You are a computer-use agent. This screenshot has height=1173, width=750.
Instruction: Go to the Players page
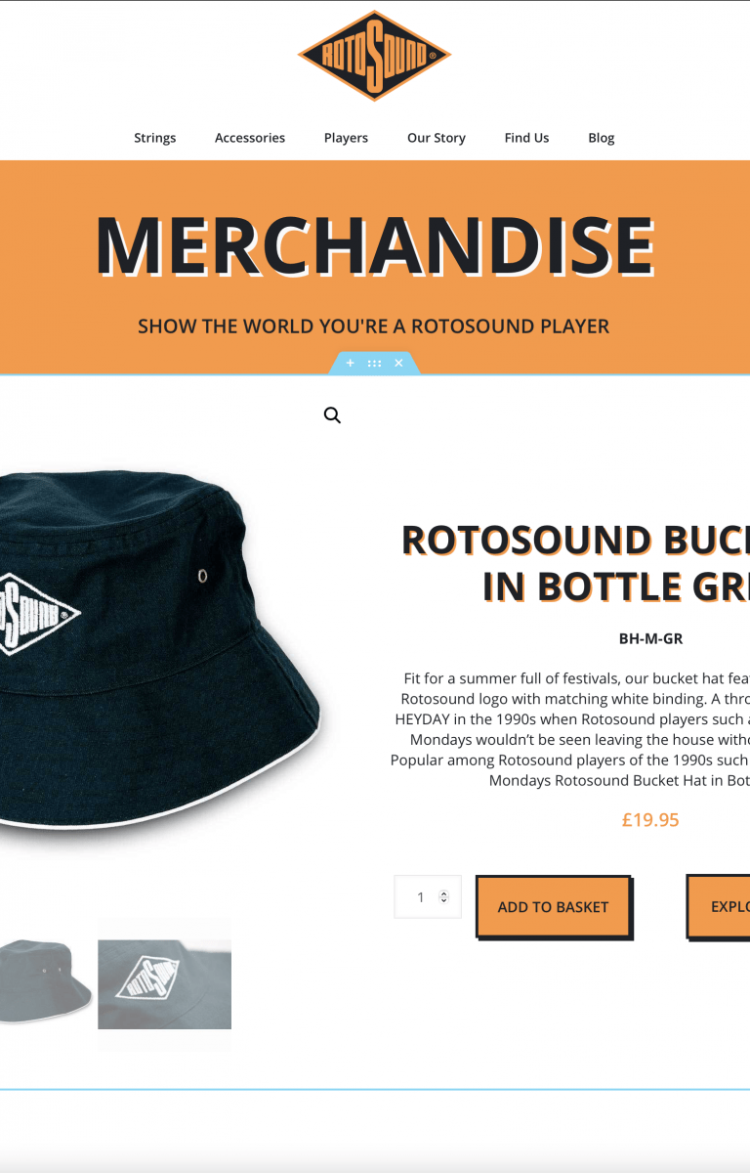click(x=346, y=138)
